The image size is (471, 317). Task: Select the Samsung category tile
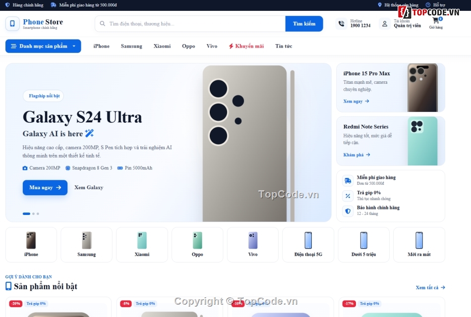pos(86,245)
